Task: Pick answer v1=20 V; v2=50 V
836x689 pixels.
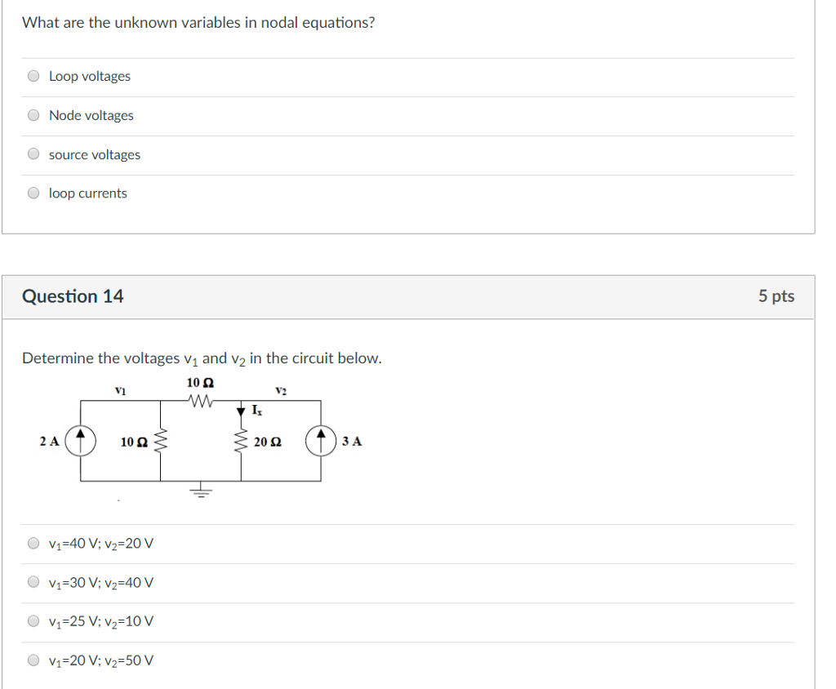Action: pos(33,660)
